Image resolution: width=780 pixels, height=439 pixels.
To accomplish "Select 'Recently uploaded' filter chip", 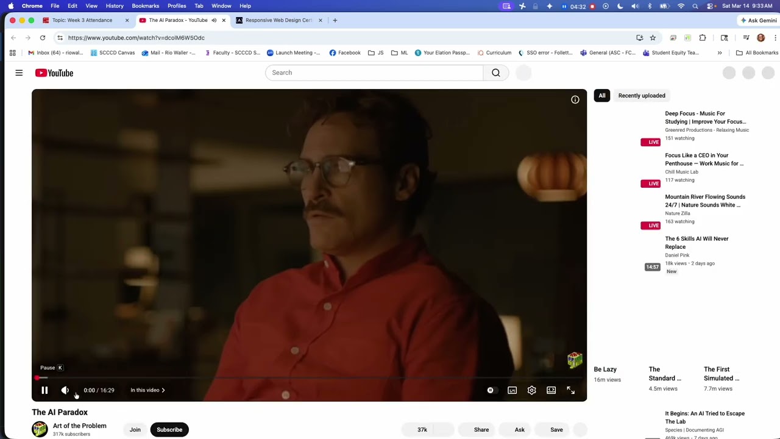I will [642, 96].
